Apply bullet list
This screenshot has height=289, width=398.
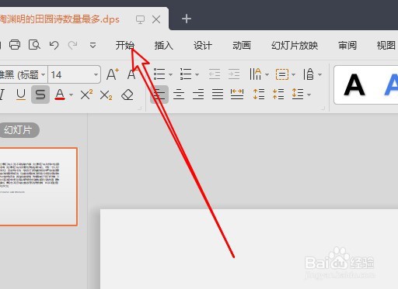[159, 74]
